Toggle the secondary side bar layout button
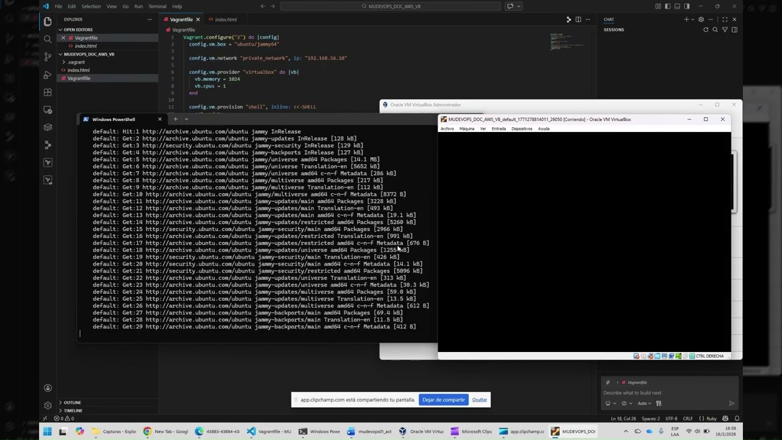Viewport: 782px width, 440px height. [687, 6]
